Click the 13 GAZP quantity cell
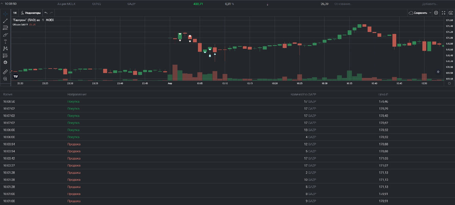The image size is (455, 205). click(x=310, y=130)
